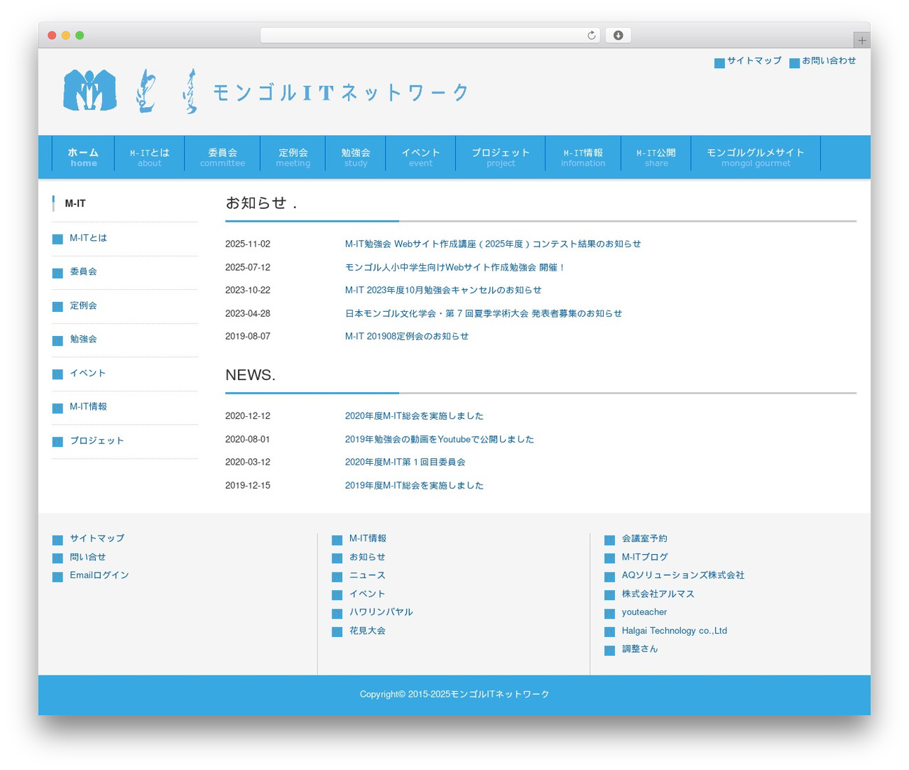
Task: Reload the page via the refresh icon
Action: pyautogui.click(x=591, y=36)
